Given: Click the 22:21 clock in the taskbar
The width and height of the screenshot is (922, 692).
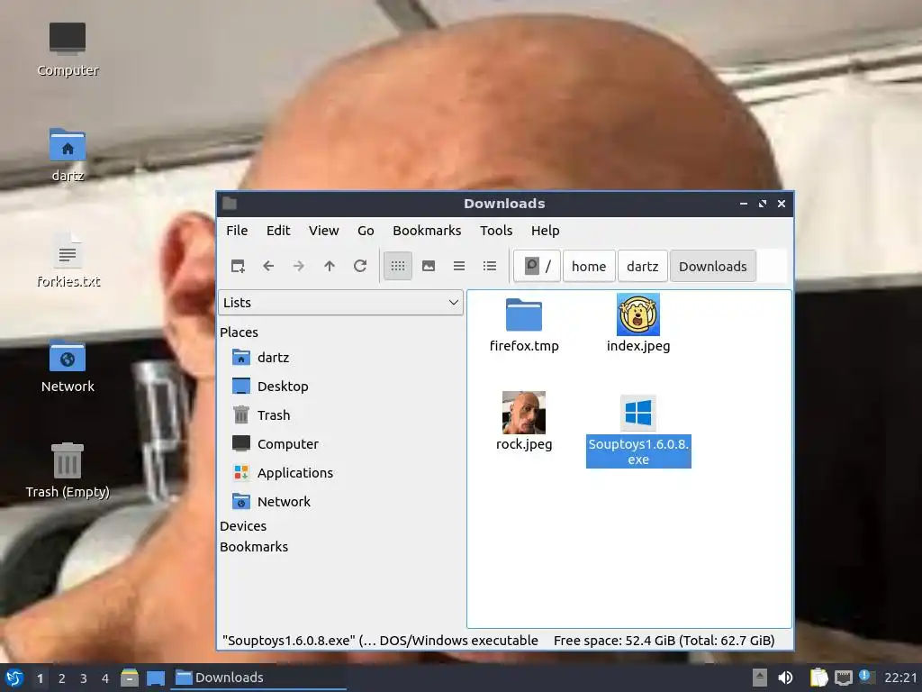Looking at the screenshot, I should point(900,678).
